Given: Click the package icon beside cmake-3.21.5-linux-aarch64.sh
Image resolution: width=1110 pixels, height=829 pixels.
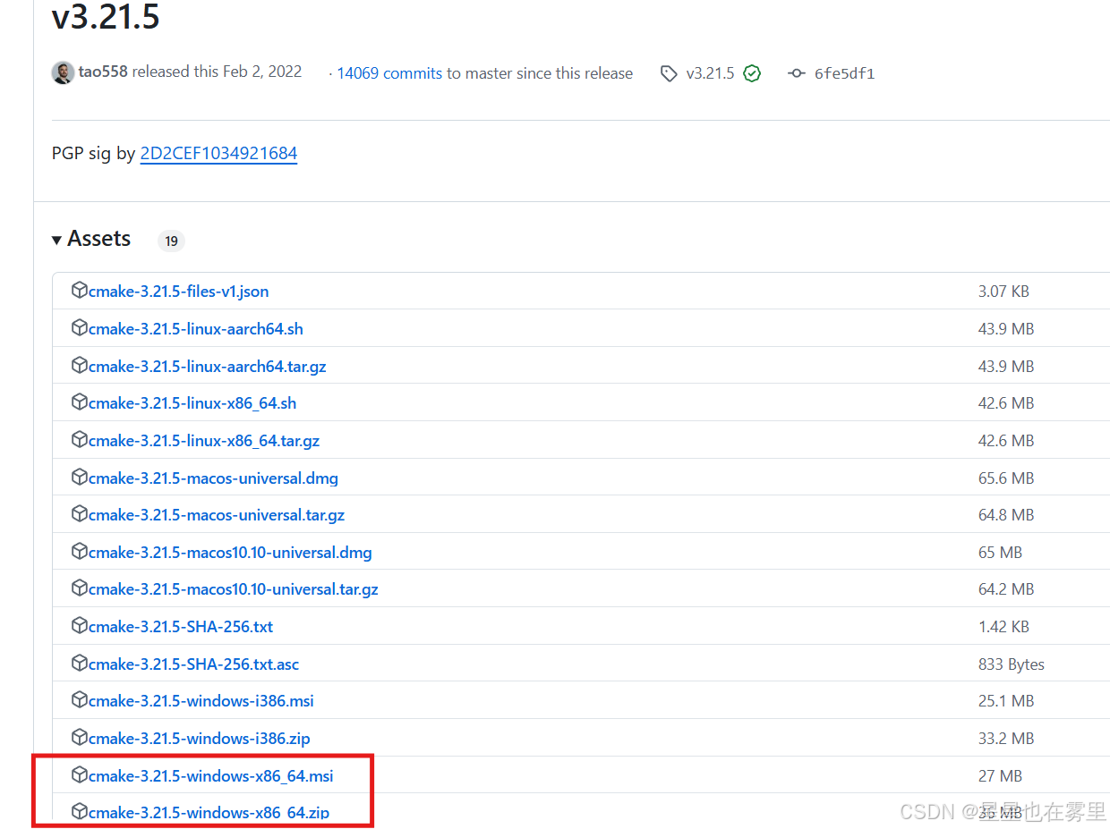Looking at the screenshot, I should click(x=80, y=328).
